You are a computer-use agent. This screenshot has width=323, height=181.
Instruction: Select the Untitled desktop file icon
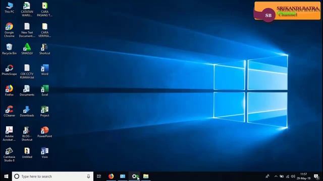click(27, 153)
